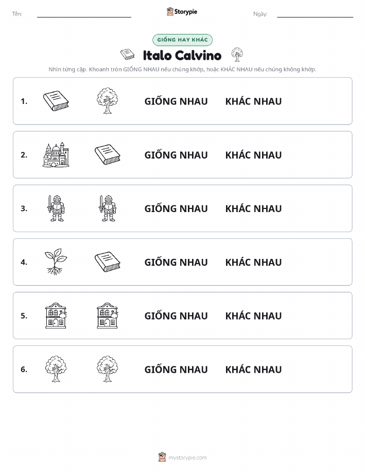This screenshot has width=365, height=472.
Task: Click the castle icon in row 2
Action: [56, 154]
